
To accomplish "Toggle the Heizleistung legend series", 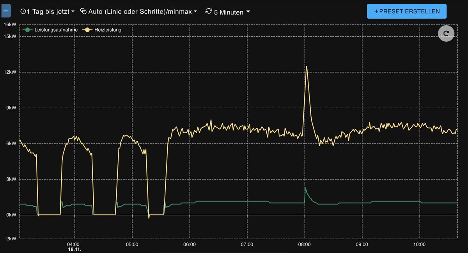I will tap(101, 30).
